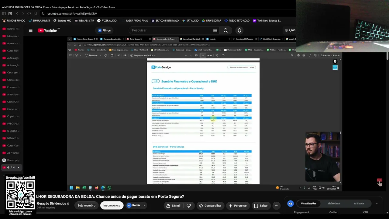Switch to the Curso N8N vertical tab
This screenshot has height=219, width=389.
coord(11,51)
